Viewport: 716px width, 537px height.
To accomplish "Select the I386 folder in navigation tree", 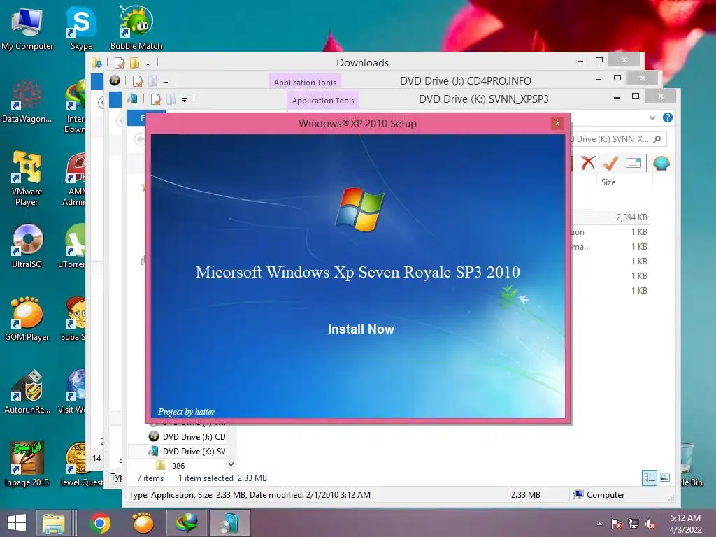I will (x=171, y=466).
